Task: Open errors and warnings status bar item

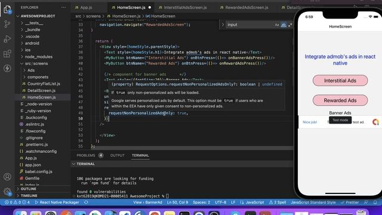Action: tap(17, 202)
